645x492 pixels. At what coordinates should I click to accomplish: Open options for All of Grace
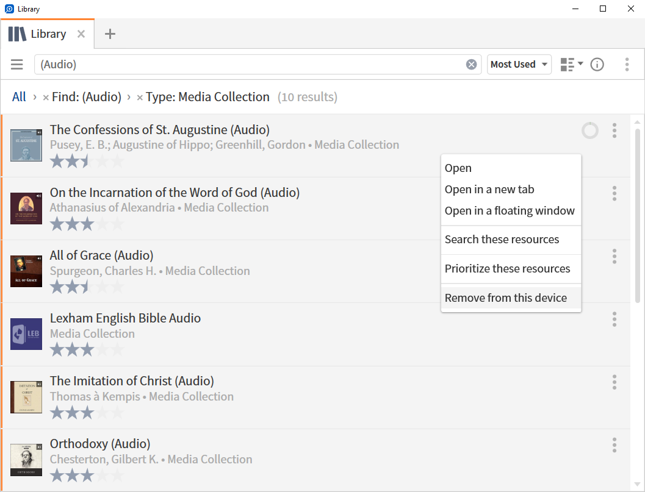(614, 257)
